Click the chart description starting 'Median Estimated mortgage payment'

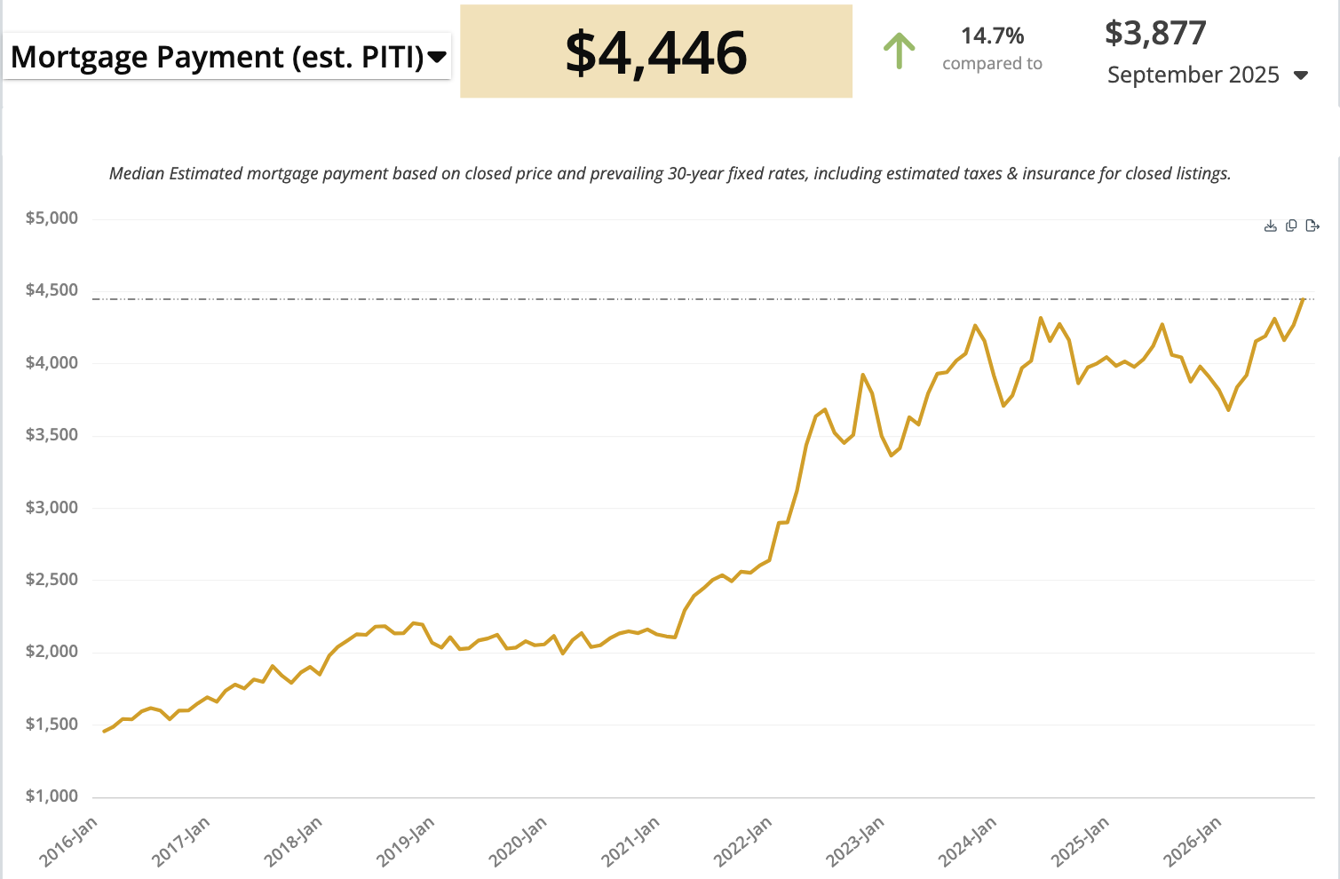pos(670,173)
